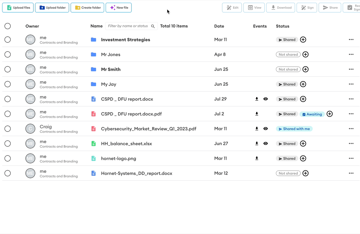This screenshot has height=234, width=360.
Task: Click plus icon next to Mr Jones status
Action: click(x=305, y=55)
